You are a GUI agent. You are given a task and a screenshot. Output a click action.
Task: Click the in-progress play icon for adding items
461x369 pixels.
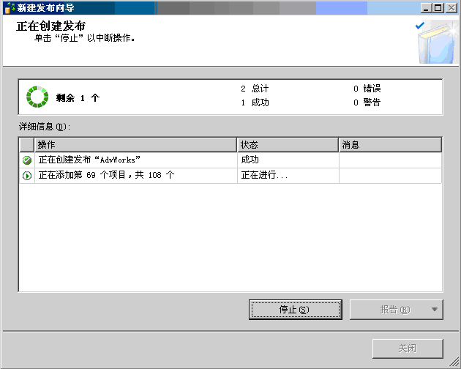(x=27, y=176)
